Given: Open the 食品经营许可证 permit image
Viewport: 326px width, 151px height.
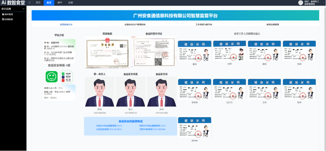Looking at the screenshot, I should (154, 51).
